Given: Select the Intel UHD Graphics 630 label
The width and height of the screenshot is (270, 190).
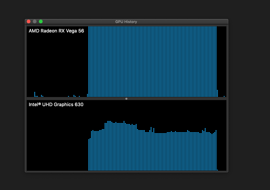Looking at the screenshot, I should 56,104.
